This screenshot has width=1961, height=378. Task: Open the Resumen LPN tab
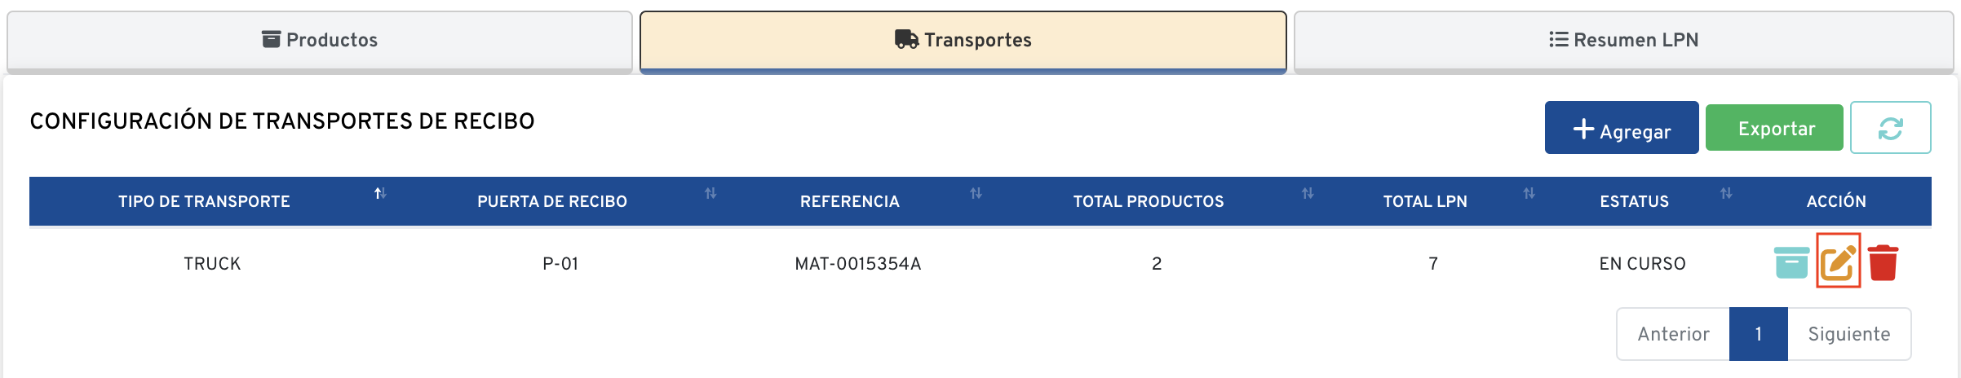click(1623, 40)
